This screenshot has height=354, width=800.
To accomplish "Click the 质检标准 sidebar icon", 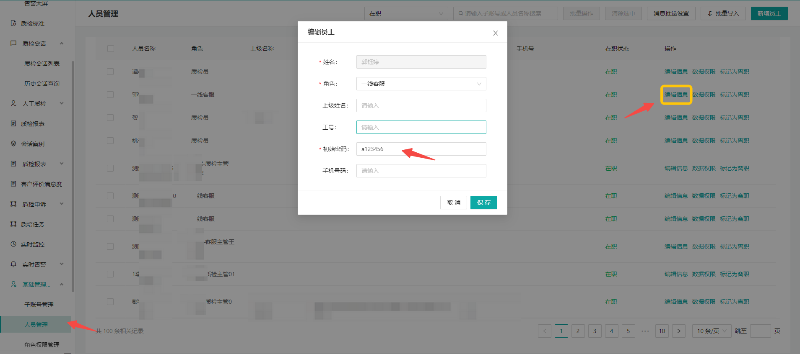I will point(13,23).
